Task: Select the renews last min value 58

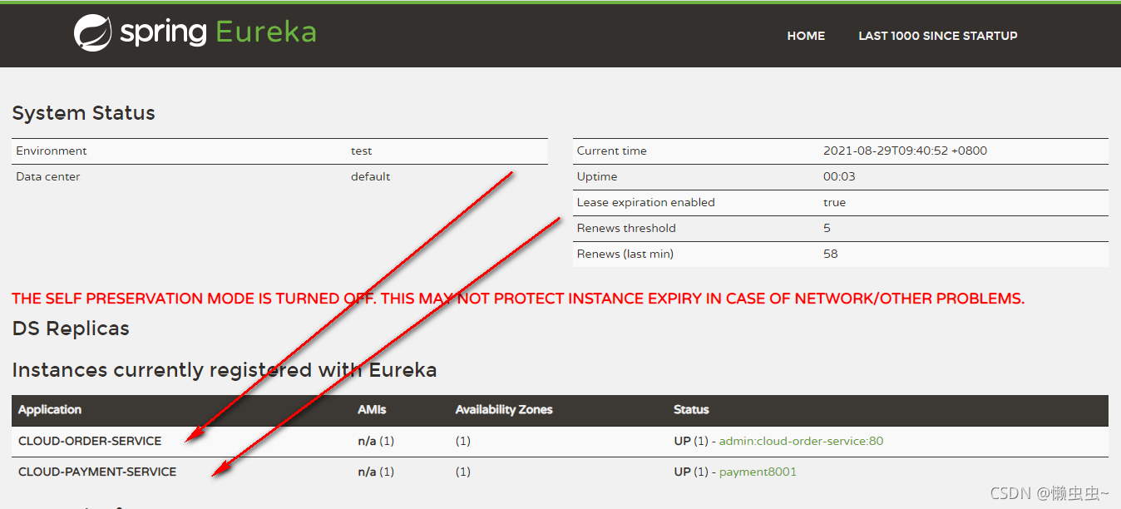Action: 830,254
